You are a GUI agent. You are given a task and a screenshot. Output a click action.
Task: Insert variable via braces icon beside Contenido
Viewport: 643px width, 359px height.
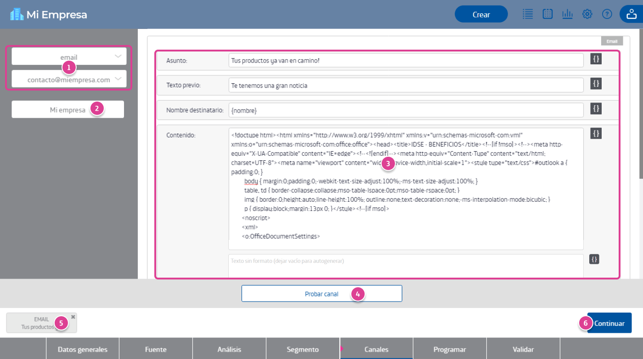tap(596, 133)
